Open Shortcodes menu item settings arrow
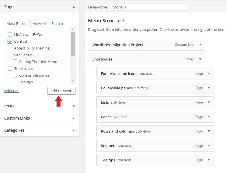 [200, 59]
